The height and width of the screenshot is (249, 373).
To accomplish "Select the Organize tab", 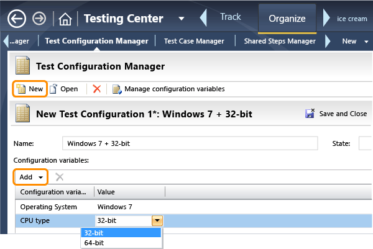I will click(x=287, y=19).
